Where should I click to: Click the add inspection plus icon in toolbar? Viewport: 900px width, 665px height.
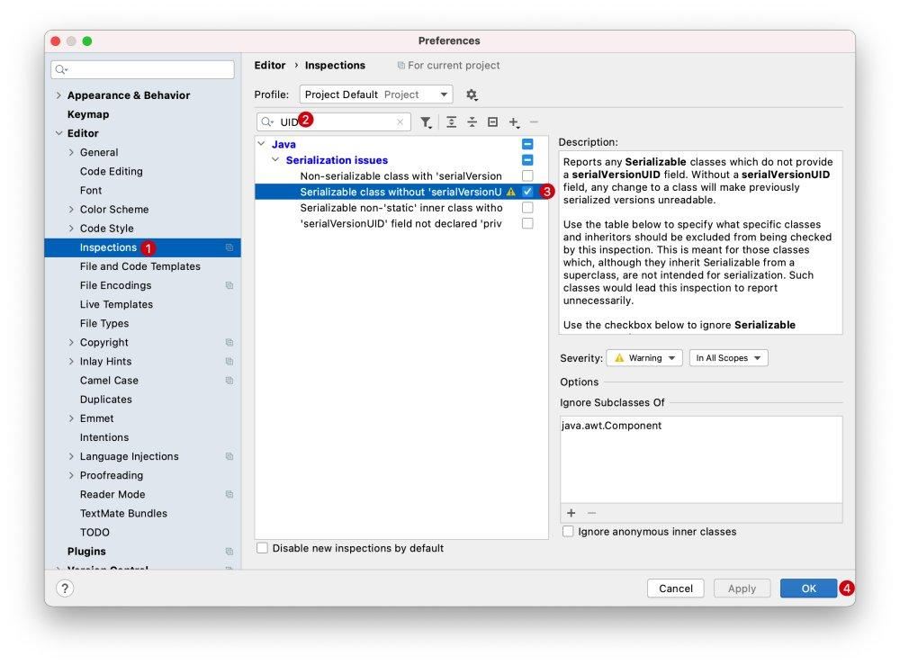(514, 122)
